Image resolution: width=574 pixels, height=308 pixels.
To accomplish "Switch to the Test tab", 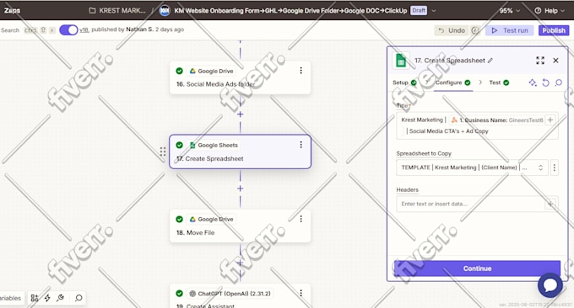I will 499,82.
